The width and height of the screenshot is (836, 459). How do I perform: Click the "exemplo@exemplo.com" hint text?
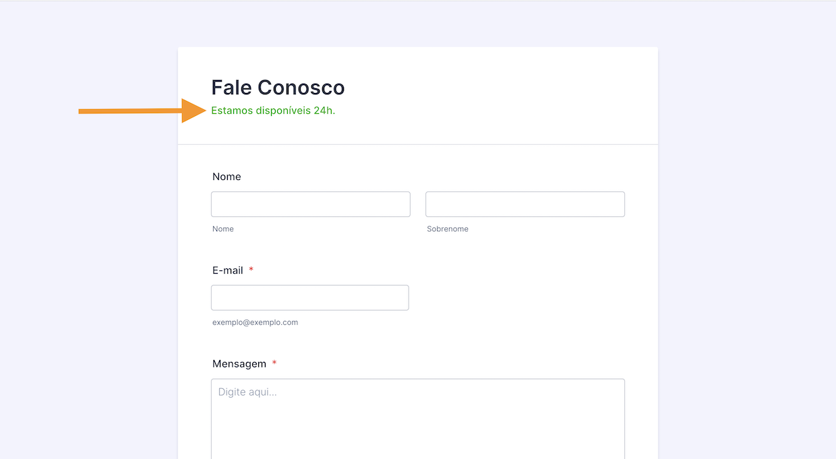click(x=255, y=322)
